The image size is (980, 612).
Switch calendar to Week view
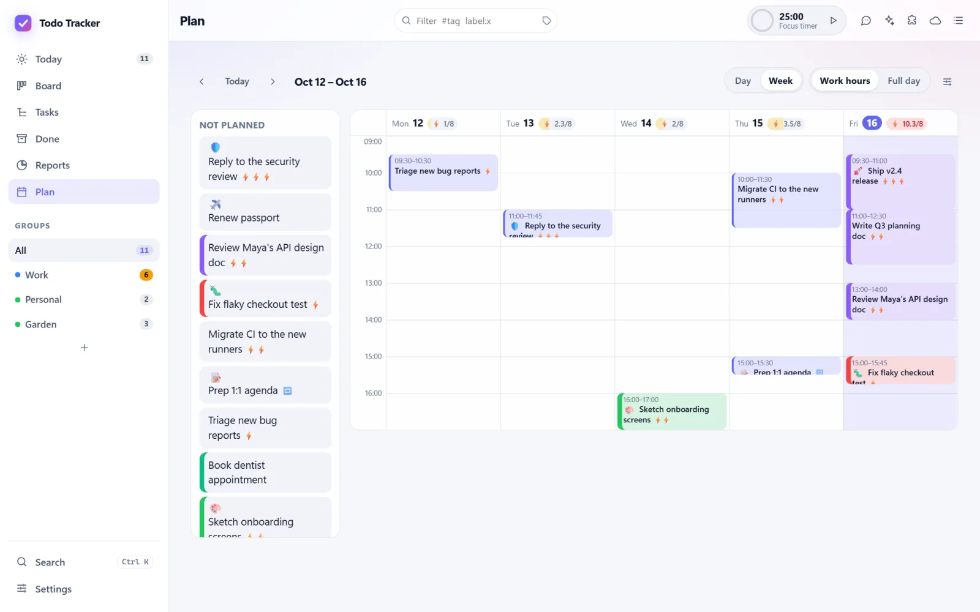click(780, 81)
